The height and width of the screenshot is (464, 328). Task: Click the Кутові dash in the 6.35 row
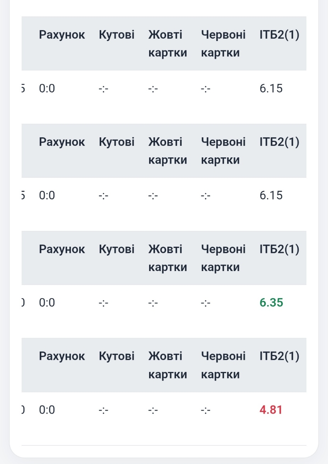click(x=104, y=302)
